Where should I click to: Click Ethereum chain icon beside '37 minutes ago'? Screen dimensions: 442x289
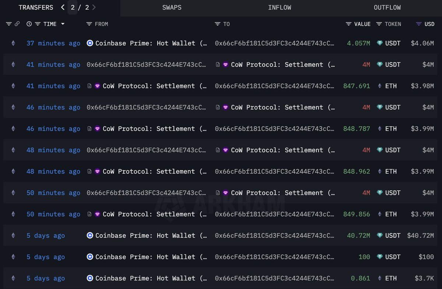13,43
